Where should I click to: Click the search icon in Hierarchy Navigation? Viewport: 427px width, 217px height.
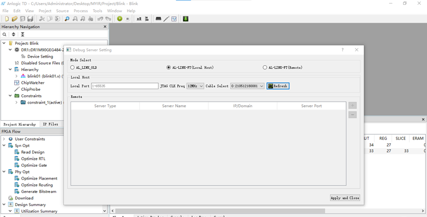tap(4, 34)
